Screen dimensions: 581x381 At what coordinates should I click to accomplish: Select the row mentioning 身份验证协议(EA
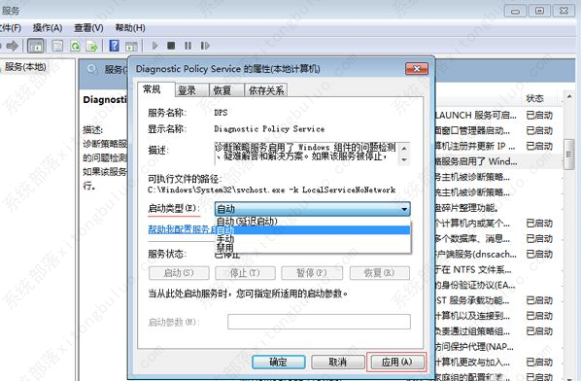coord(497,285)
